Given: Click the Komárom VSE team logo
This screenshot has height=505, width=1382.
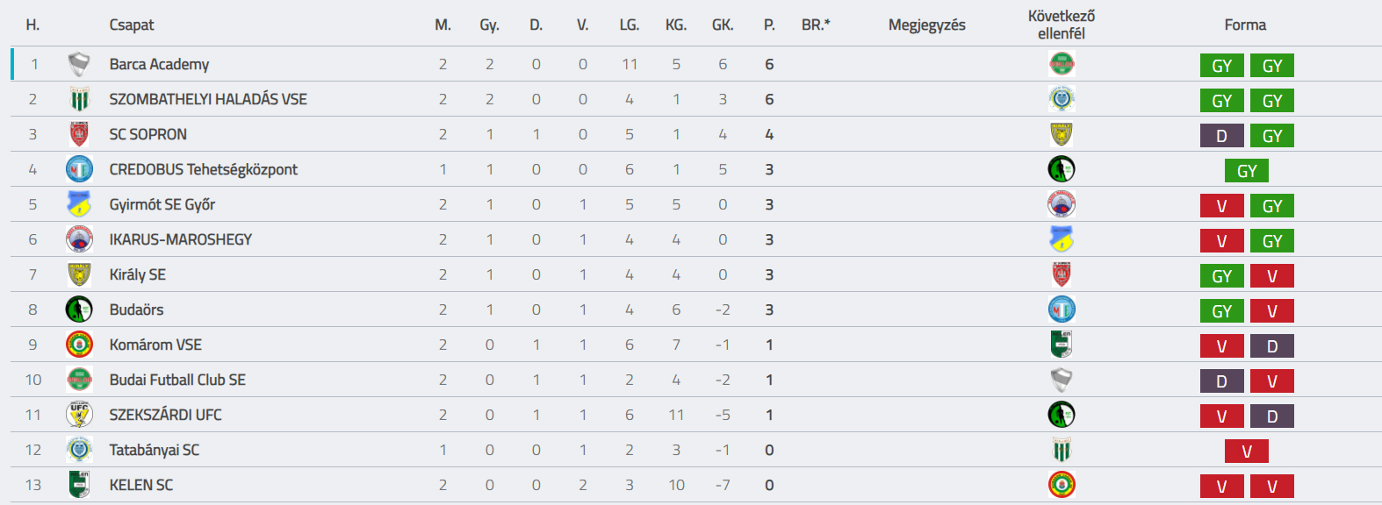Looking at the screenshot, I should (79, 345).
